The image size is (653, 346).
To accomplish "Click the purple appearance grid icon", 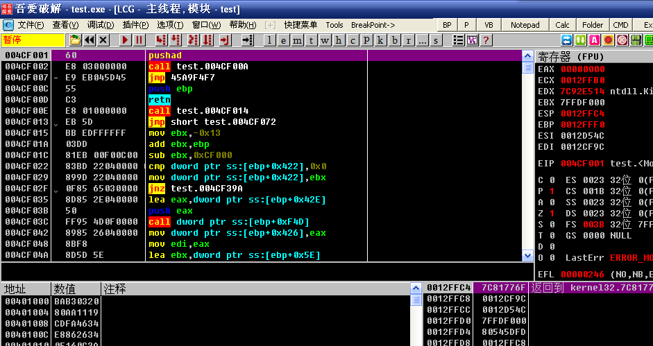I will coord(472,40).
